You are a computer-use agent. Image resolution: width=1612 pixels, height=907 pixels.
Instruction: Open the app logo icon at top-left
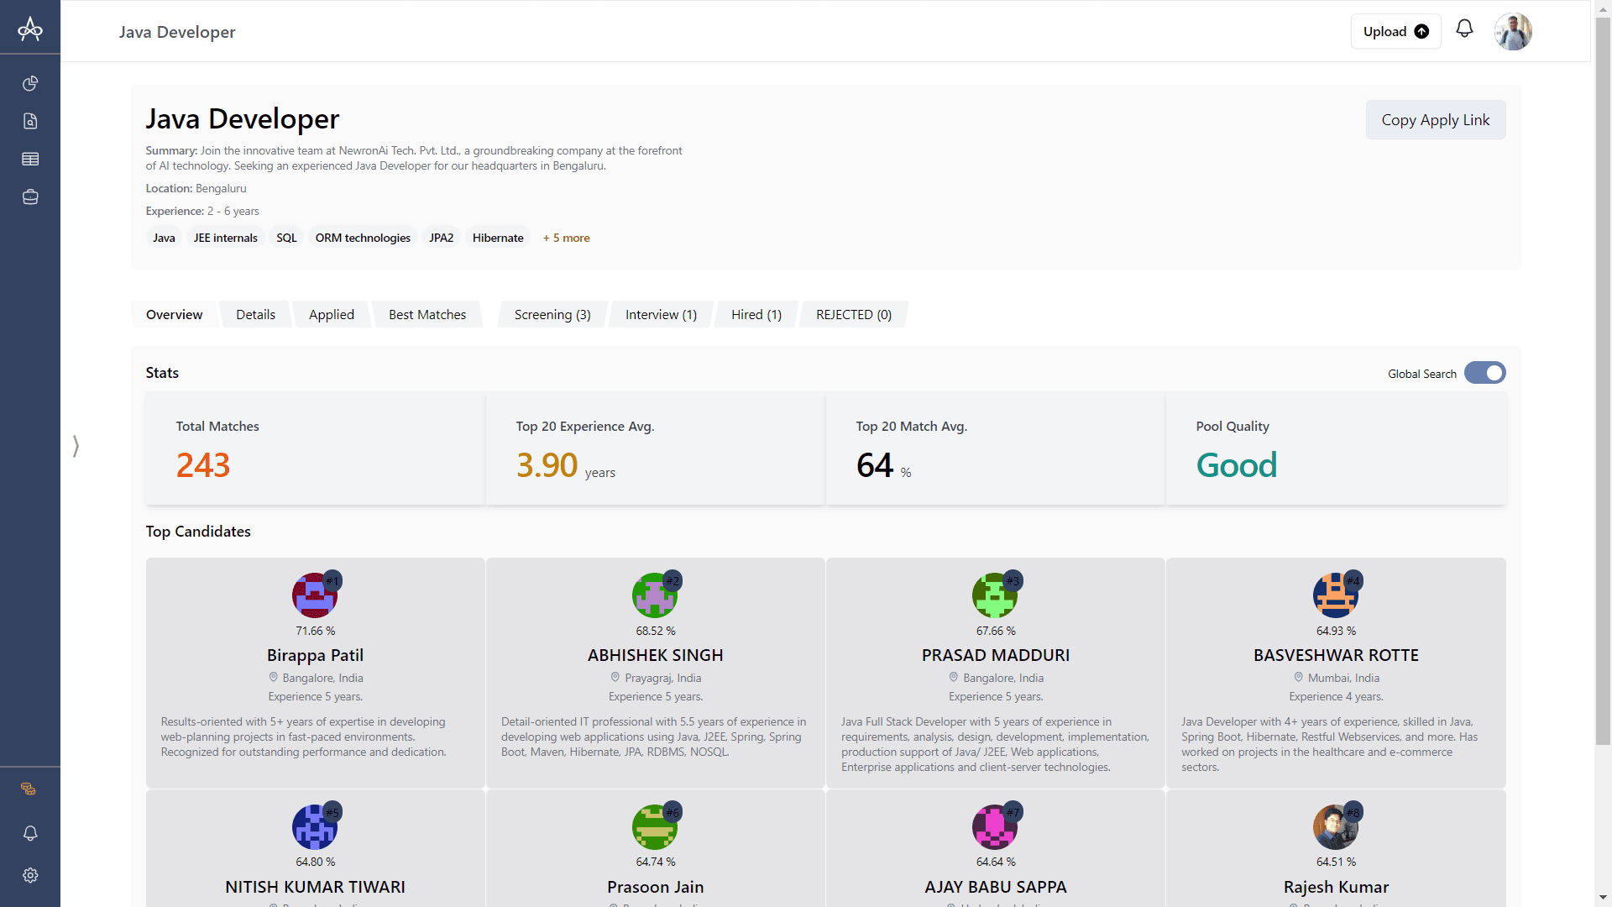30,28
